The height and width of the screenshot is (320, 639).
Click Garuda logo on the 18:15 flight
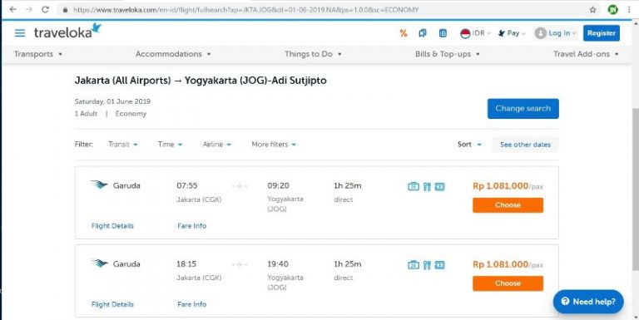coord(100,263)
